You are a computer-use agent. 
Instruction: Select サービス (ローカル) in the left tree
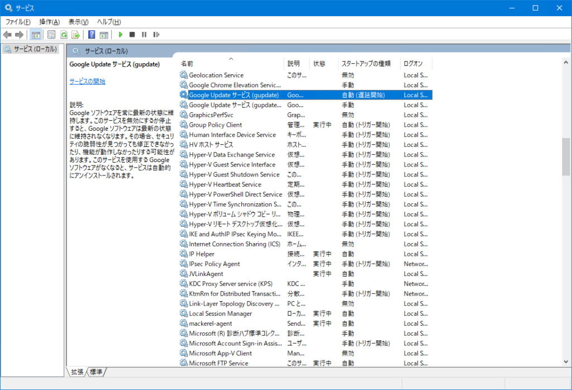tap(32, 47)
